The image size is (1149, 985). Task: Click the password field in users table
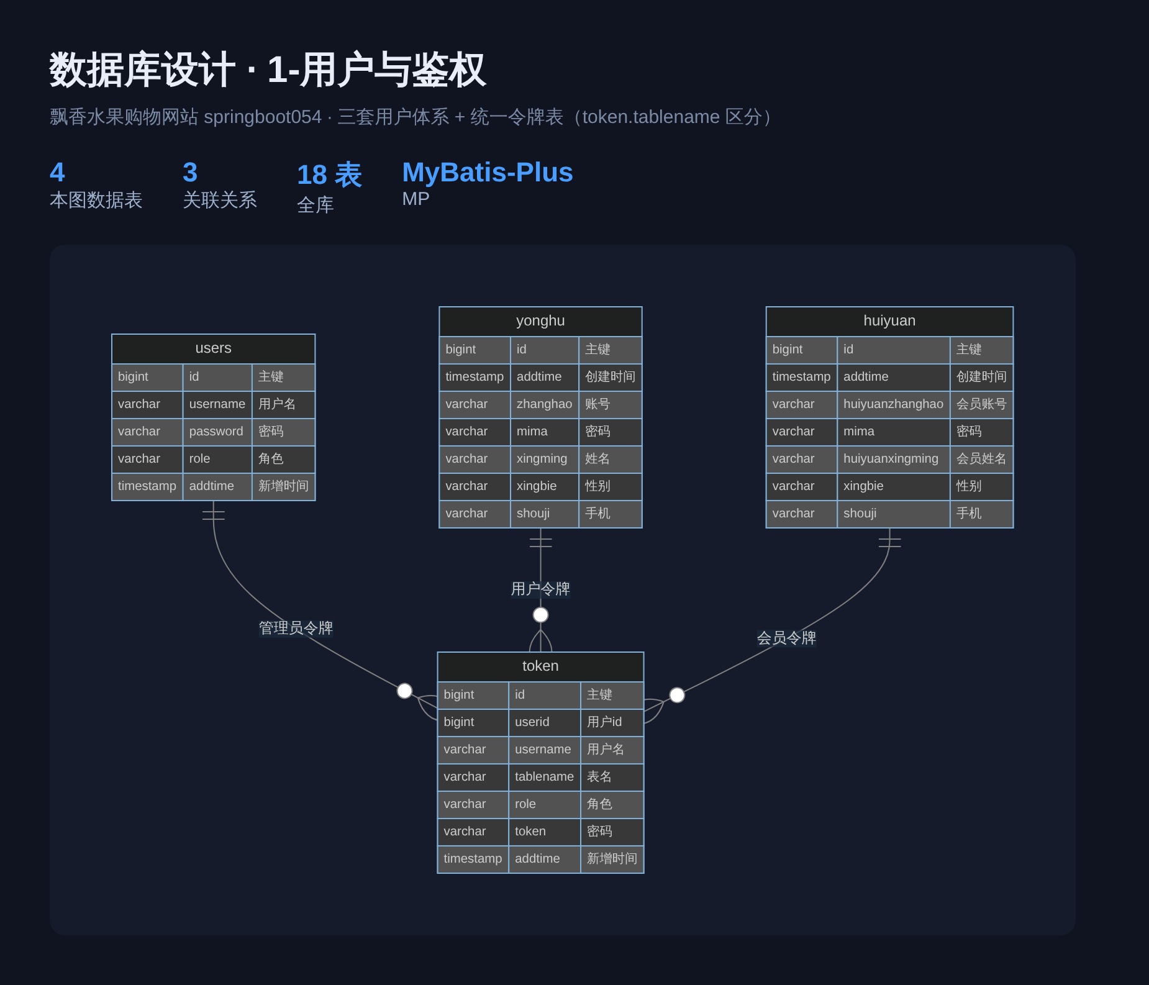click(x=217, y=432)
